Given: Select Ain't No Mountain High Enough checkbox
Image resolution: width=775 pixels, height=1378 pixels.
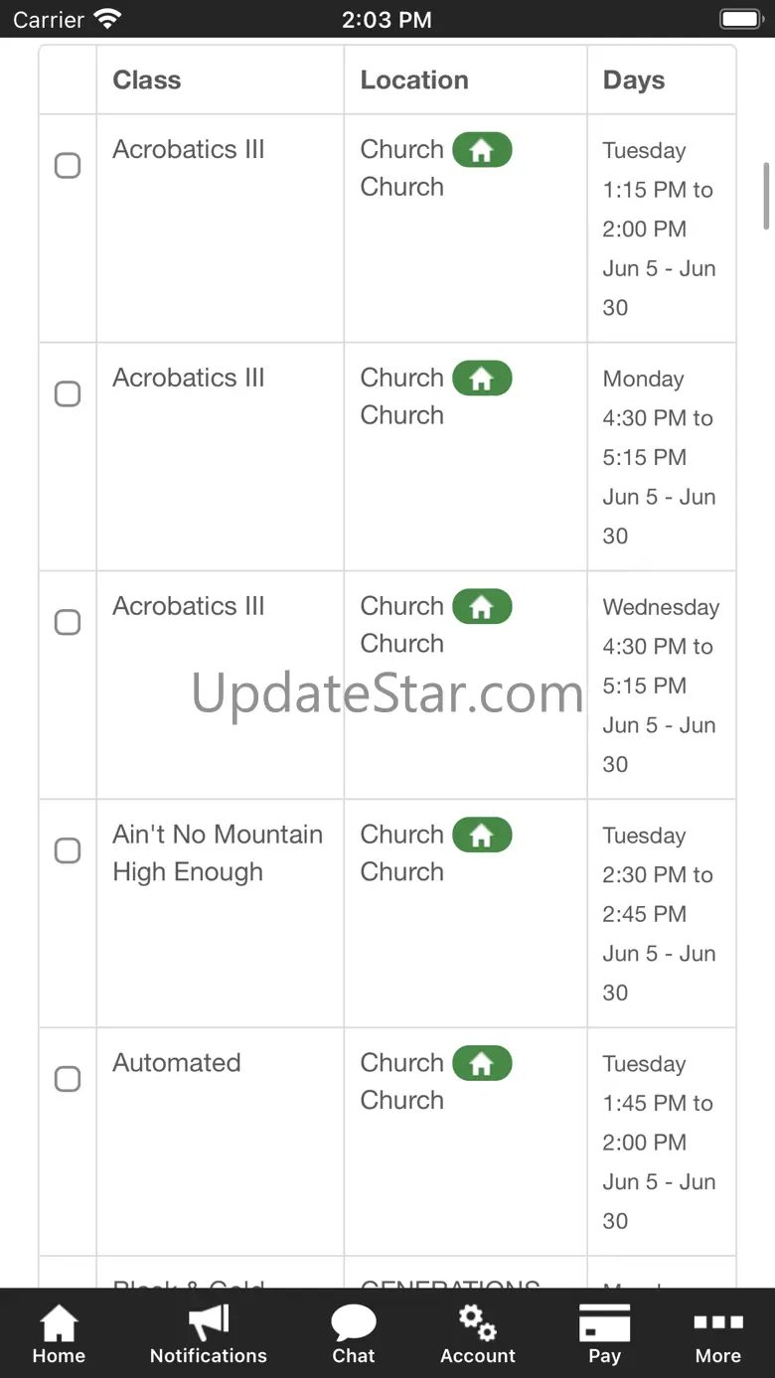Looking at the screenshot, I should pyautogui.click(x=68, y=850).
